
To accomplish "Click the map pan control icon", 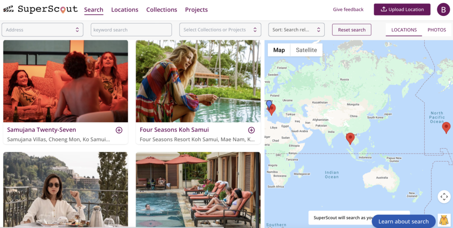I will pos(444,197).
